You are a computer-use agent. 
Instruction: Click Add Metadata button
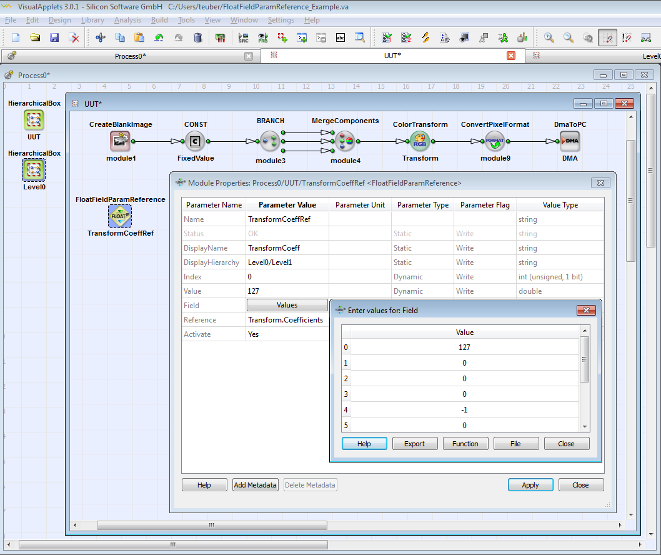255,485
